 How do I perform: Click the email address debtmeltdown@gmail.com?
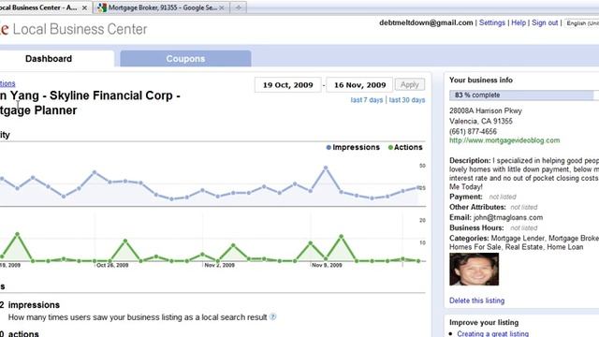(426, 22)
